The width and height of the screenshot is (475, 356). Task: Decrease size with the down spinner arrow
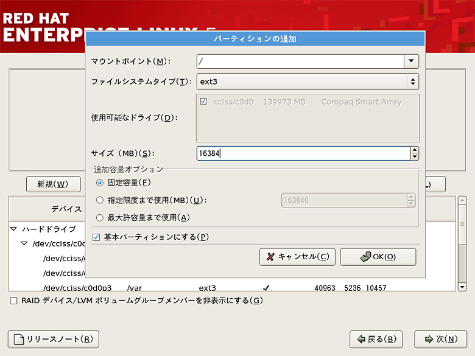415,157
